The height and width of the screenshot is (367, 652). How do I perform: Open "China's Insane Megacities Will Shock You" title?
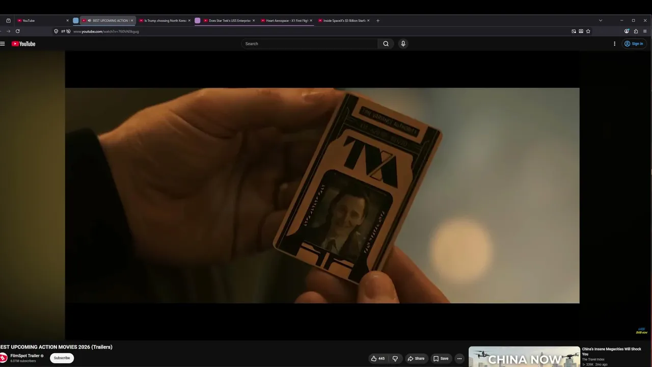(612, 351)
